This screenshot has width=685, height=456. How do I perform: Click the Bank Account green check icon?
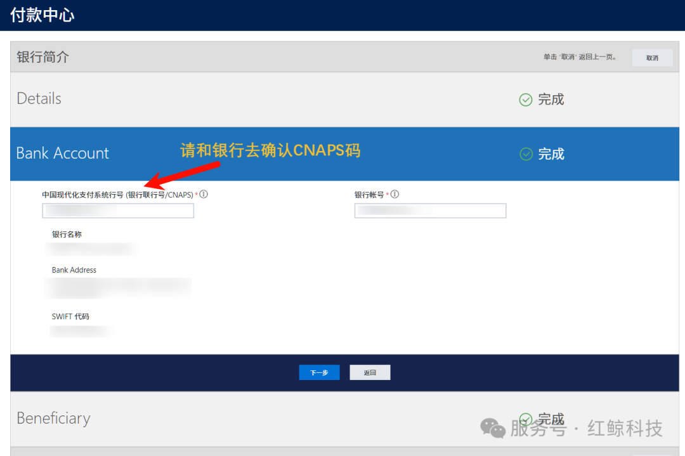526,153
